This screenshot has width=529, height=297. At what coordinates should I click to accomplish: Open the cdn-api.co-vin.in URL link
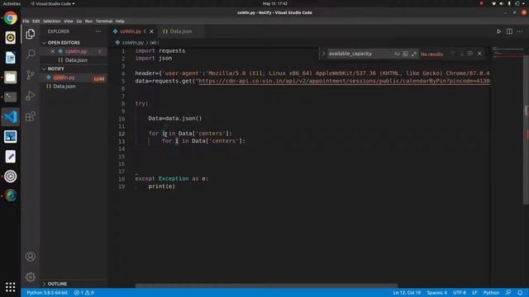[x=344, y=81]
